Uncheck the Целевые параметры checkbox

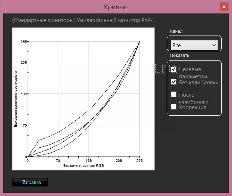coord(174,69)
